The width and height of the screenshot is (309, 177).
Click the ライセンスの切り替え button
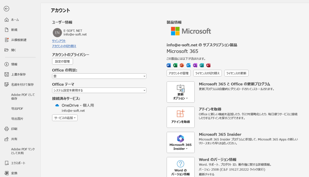coord(208,73)
